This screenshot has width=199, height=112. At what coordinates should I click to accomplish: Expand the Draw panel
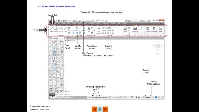tap(61, 36)
